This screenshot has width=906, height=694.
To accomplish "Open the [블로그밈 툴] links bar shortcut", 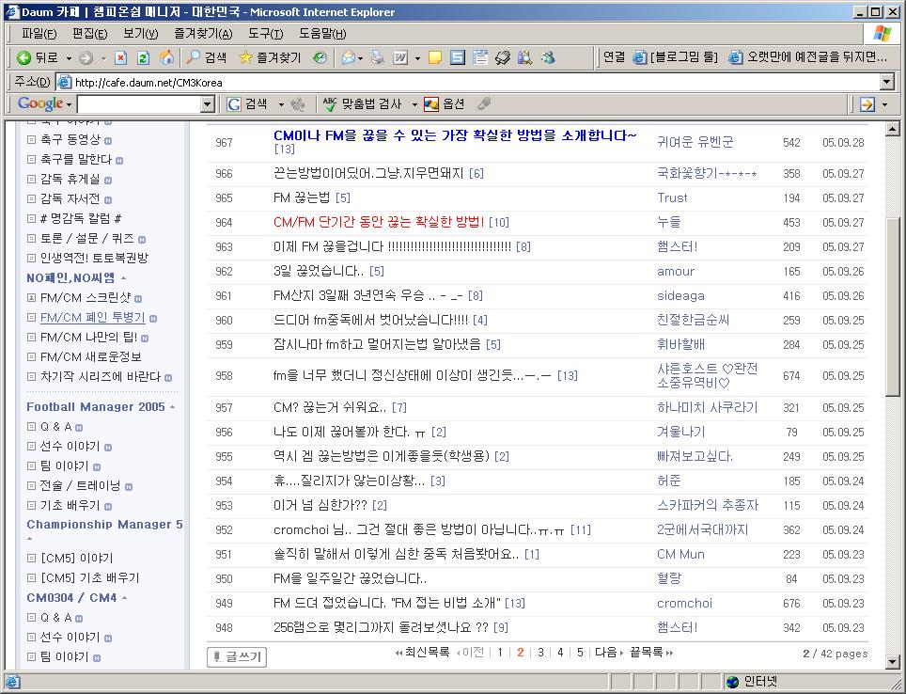I will pos(676,57).
